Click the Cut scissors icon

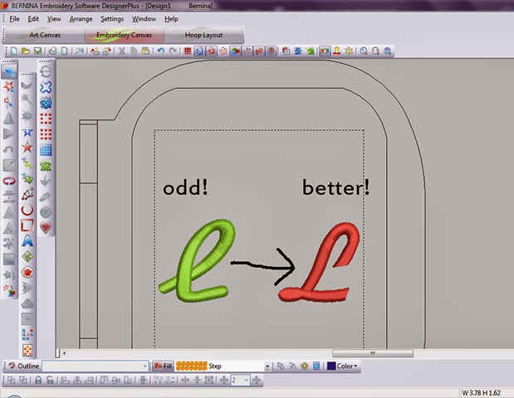click(122, 51)
